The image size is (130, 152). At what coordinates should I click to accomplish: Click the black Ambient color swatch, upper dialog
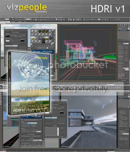[x=22, y=41]
